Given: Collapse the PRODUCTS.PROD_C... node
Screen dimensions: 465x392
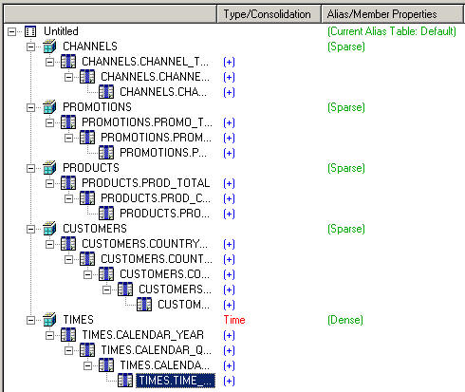Looking at the screenshot, I should pos(68,198).
